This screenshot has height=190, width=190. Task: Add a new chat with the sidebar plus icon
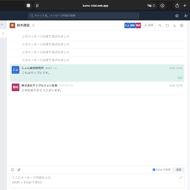tap(2, 25)
